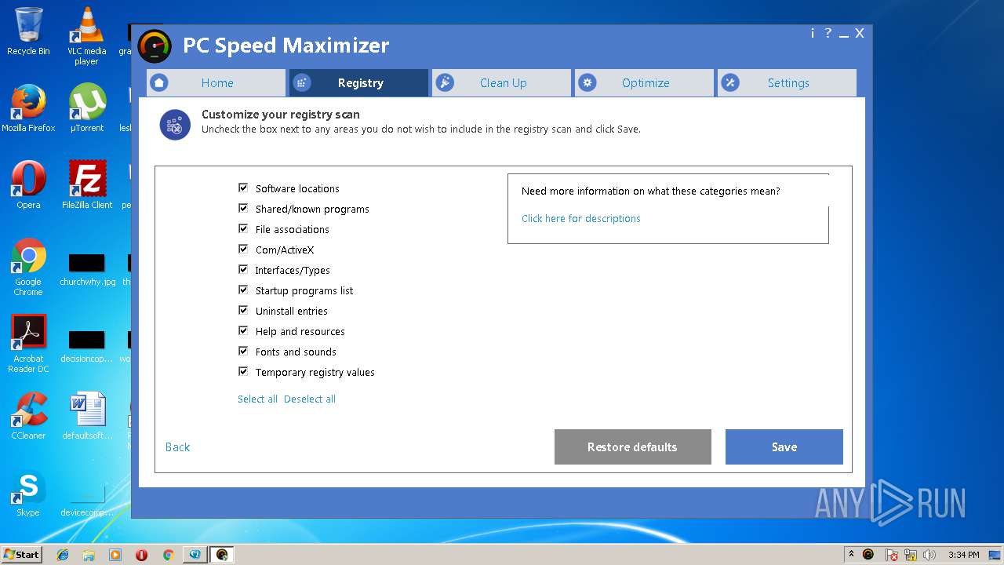Screen dimensions: 1004x565
Task: Open Opera desktop icon
Action: [x=28, y=184]
